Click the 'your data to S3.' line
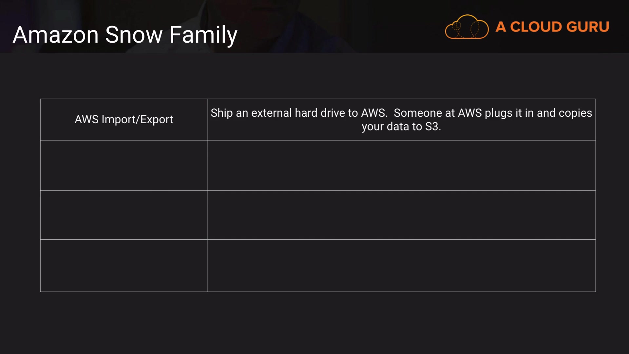The image size is (629, 354). click(401, 127)
